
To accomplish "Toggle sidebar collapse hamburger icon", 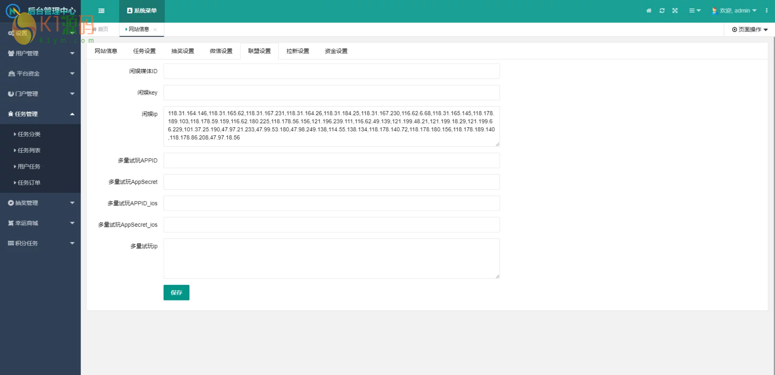I will point(101,11).
